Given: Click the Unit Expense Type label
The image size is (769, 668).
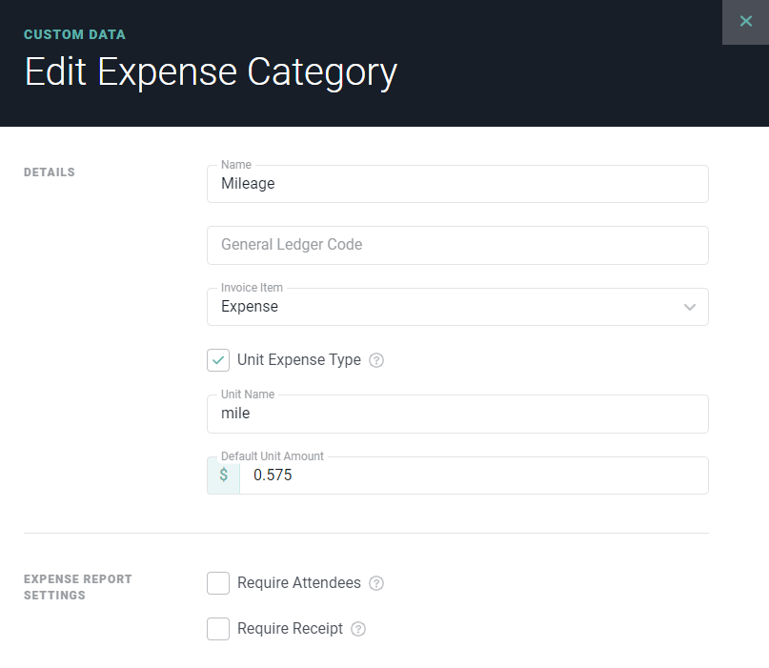Looking at the screenshot, I should click(299, 360).
